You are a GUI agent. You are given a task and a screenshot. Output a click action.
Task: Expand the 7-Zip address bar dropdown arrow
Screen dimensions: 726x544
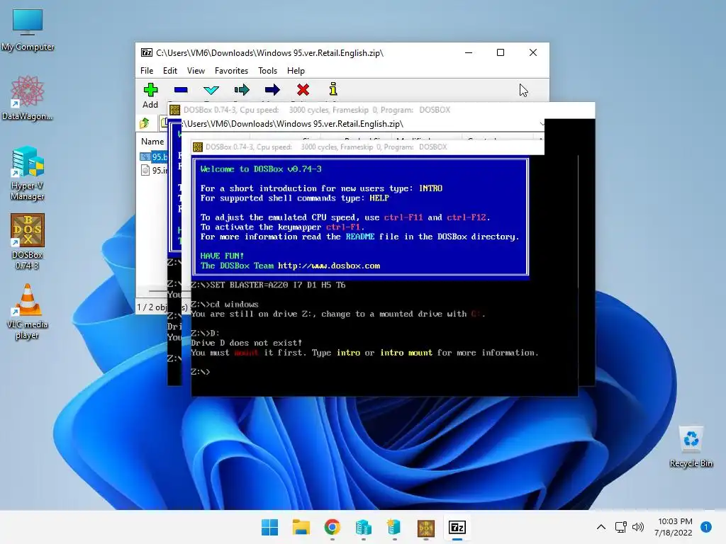coord(542,124)
